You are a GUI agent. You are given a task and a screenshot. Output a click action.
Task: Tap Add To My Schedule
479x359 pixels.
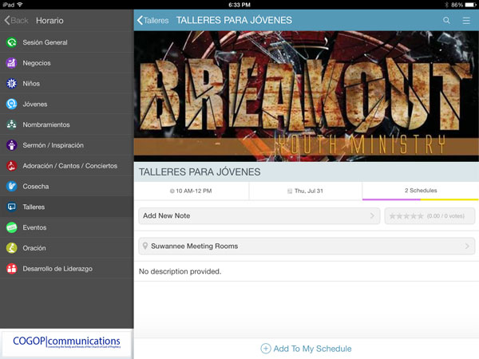(x=306, y=349)
